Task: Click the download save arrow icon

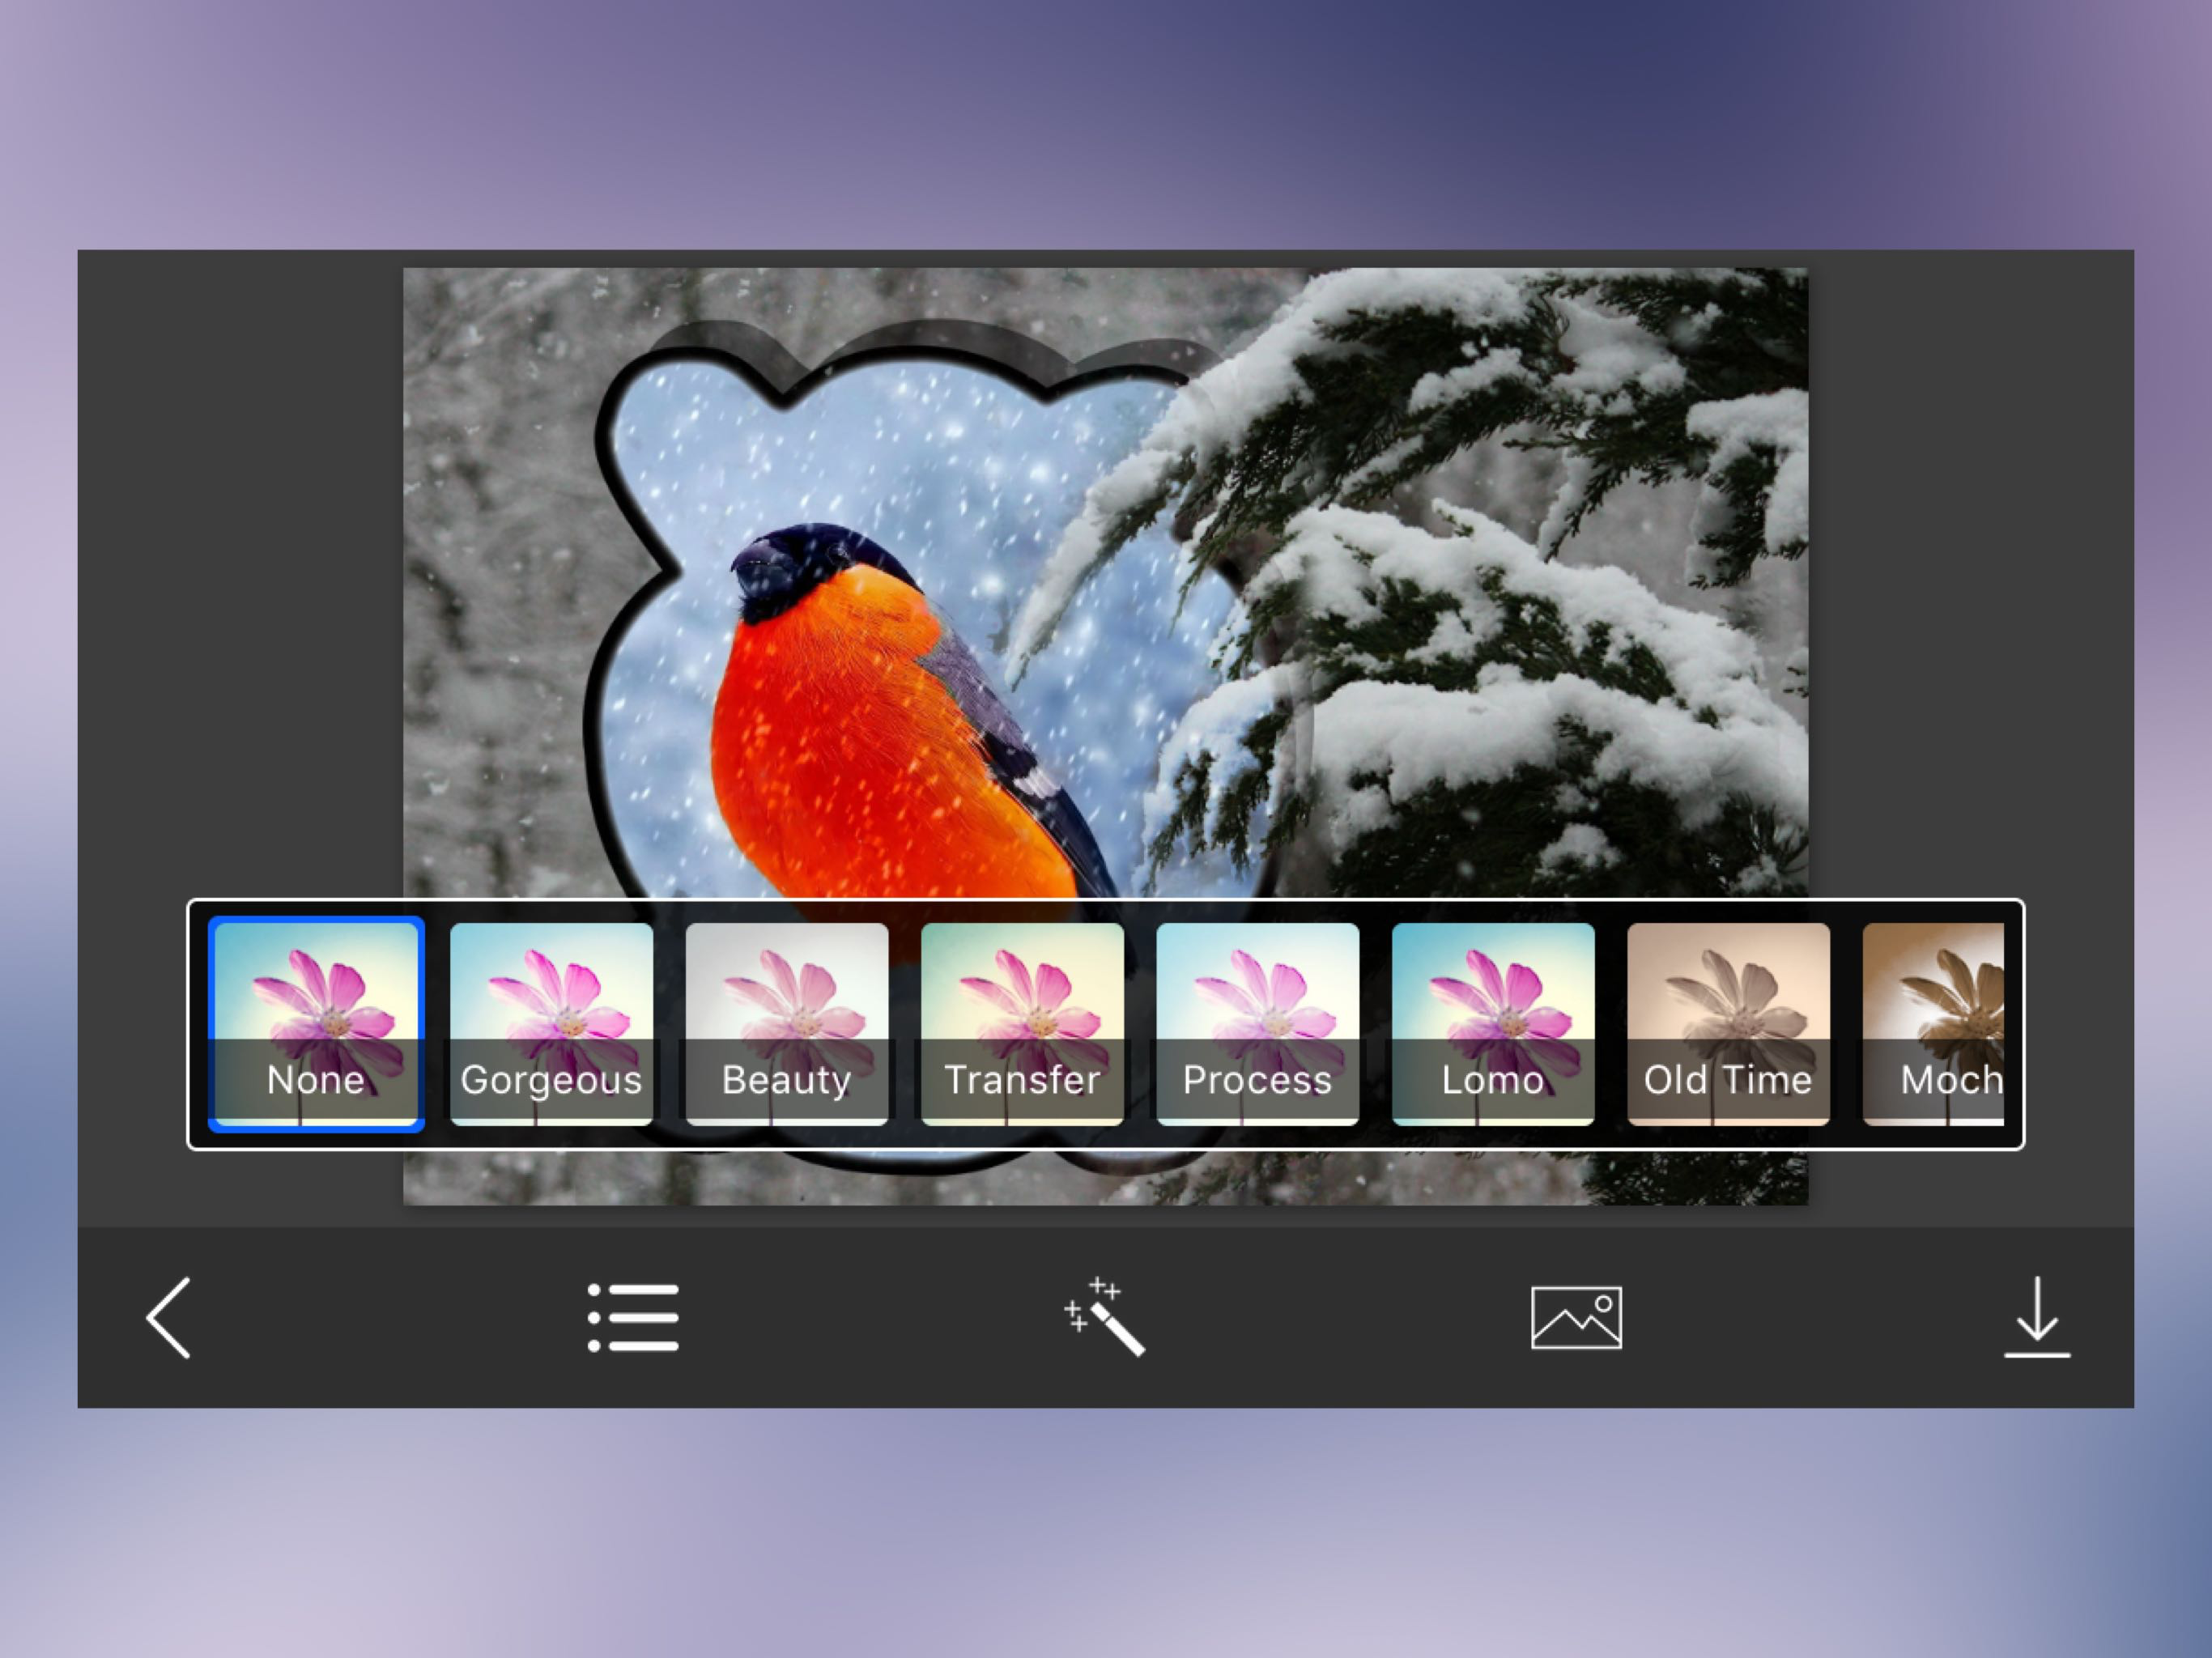Action: coord(2036,1317)
